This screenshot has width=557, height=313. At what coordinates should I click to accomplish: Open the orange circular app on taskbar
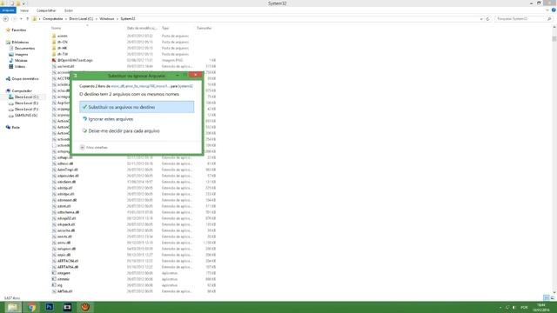pyautogui.click(x=85, y=307)
